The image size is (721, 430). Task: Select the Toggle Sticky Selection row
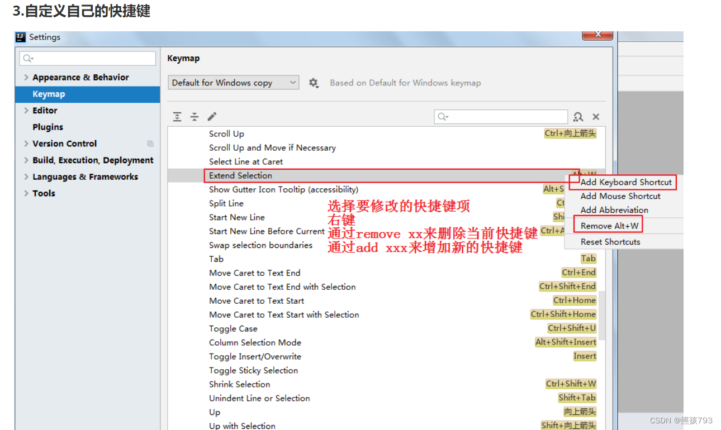click(x=383, y=371)
